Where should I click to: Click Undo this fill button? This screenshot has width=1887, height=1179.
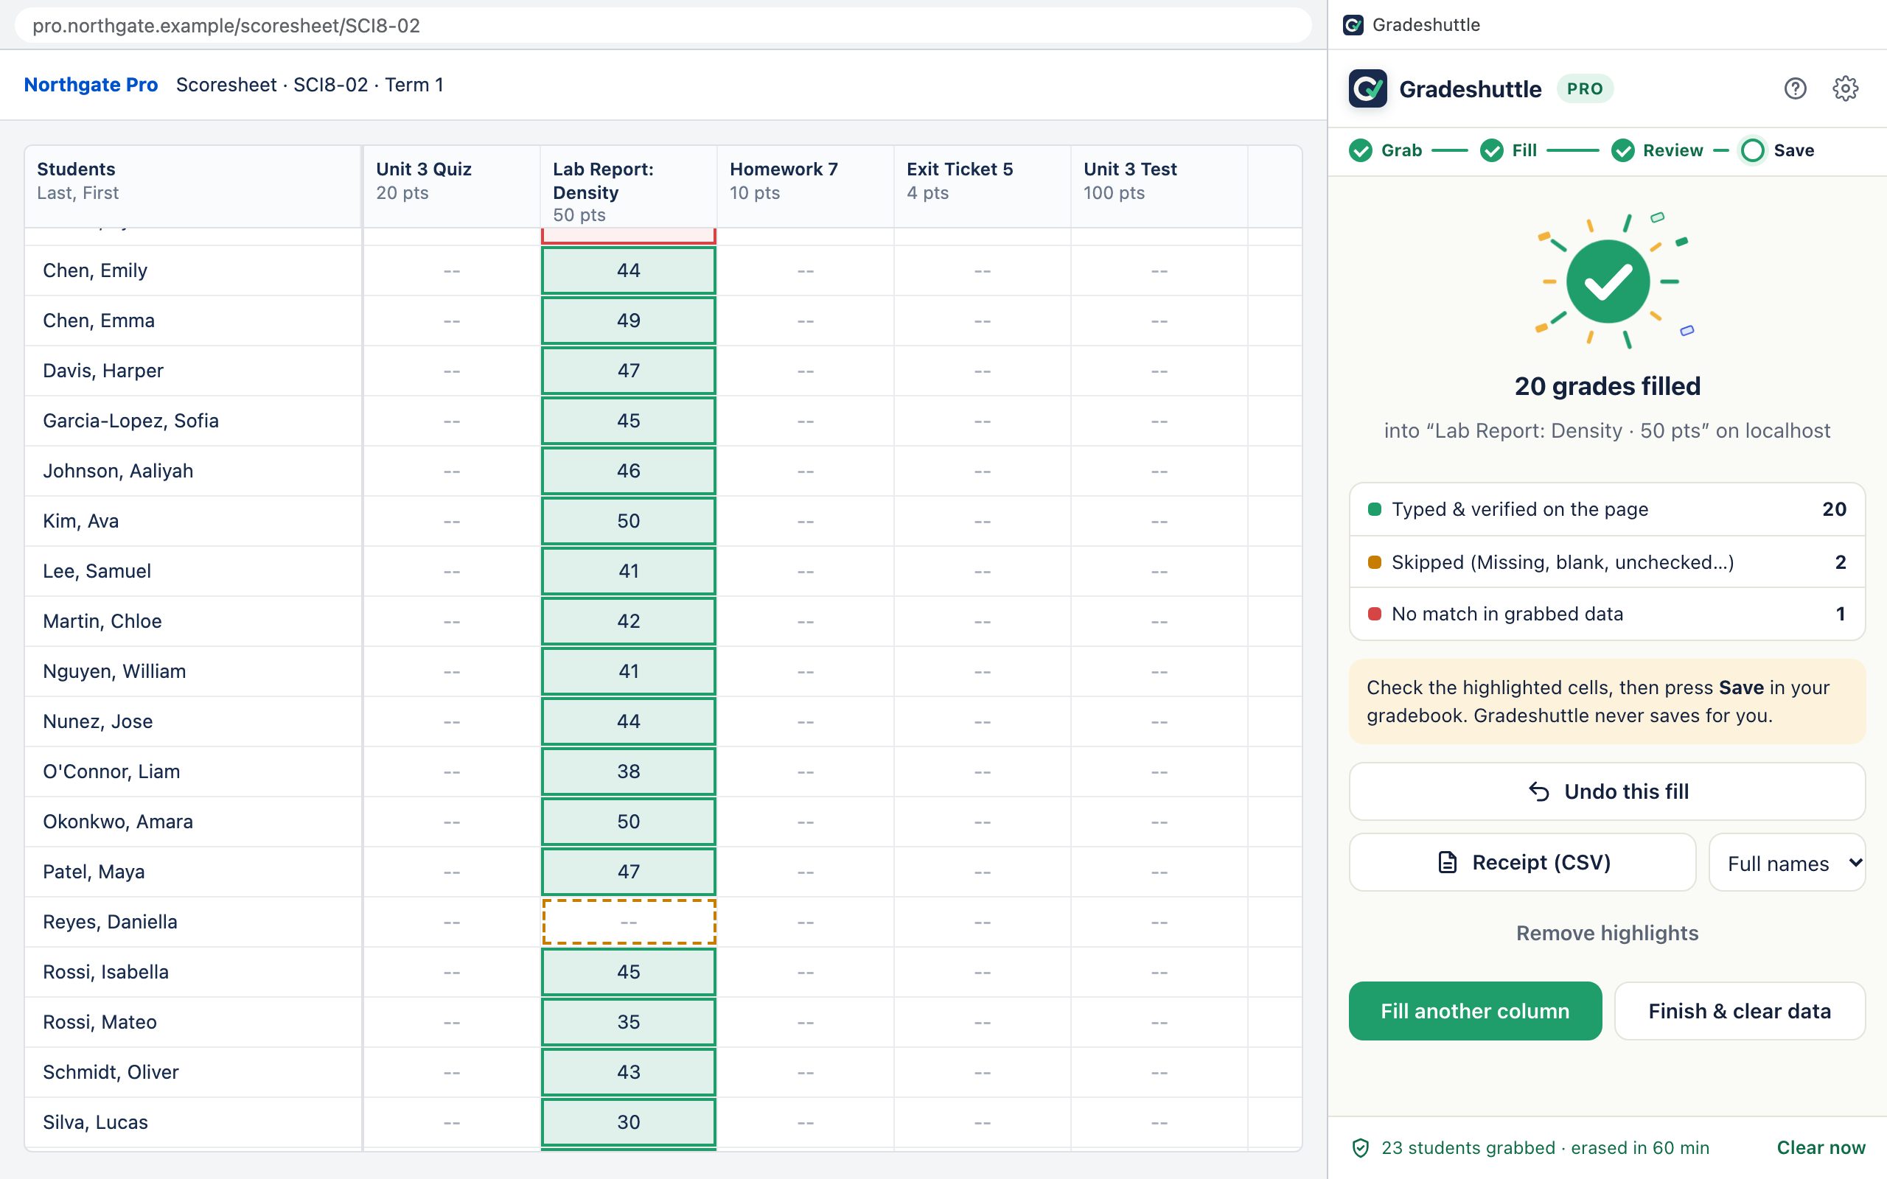click(x=1607, y=791)
